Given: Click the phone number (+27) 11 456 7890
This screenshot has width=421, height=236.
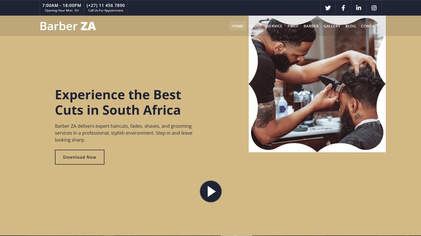Looking at the screenshot, I should pos(105,5).
